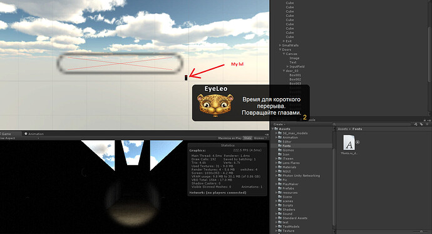432x234 pixels.
Task: Toggle Maximize on Play
Action: (230, 138)
